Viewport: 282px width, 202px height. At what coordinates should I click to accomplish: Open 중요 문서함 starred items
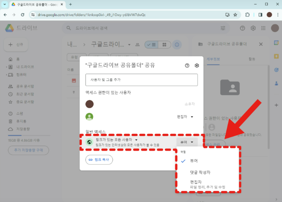point(25,102)
